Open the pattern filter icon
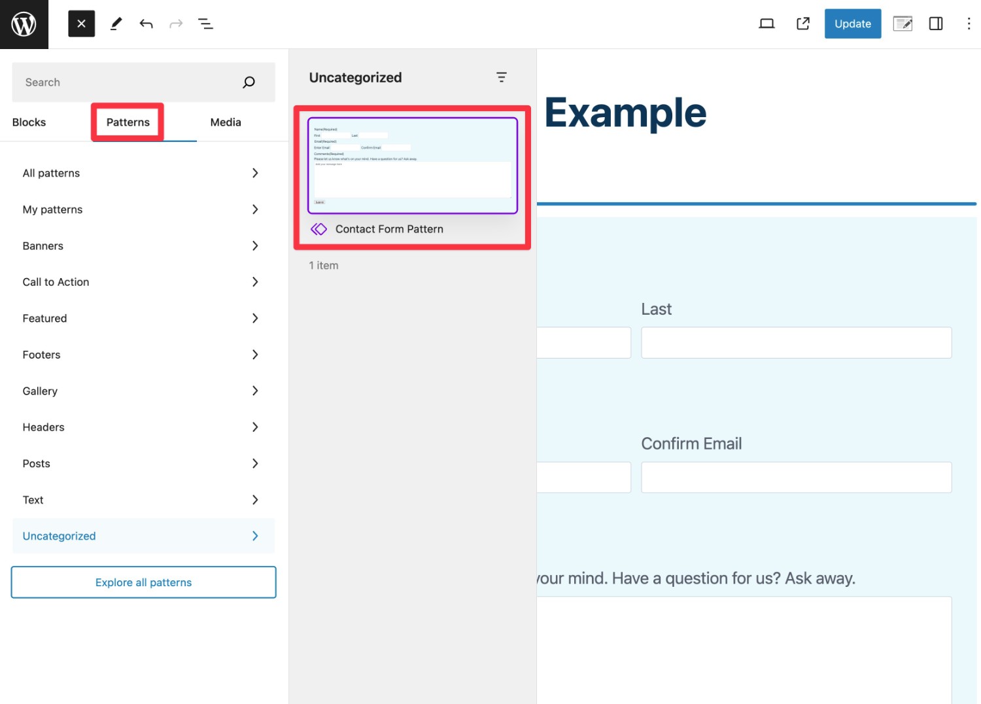Image resolution: width=981 pixels, height=704 pixels. point(501,78)
